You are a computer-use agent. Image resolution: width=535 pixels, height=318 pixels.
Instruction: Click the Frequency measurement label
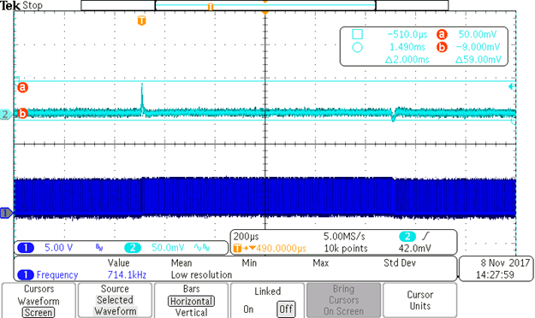point(57,274)
